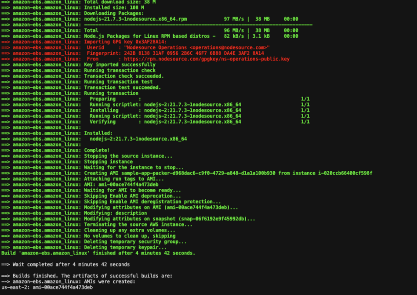Click the "Key imported successfully" line
Image resolution: width=417 pixels, height=295 pixels.
[119, 65]
